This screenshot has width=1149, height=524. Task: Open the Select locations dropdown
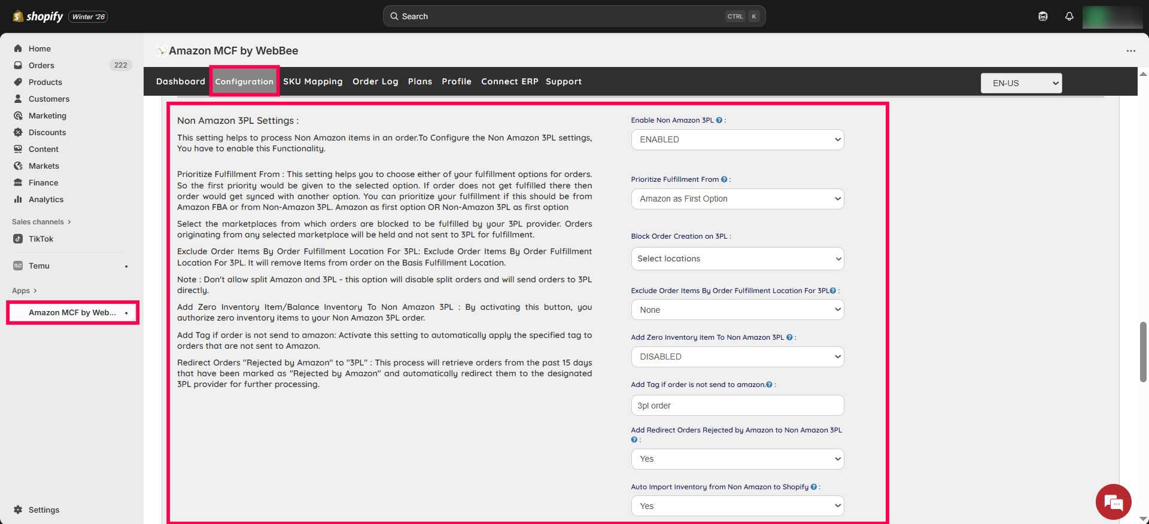tap(737, 258)
